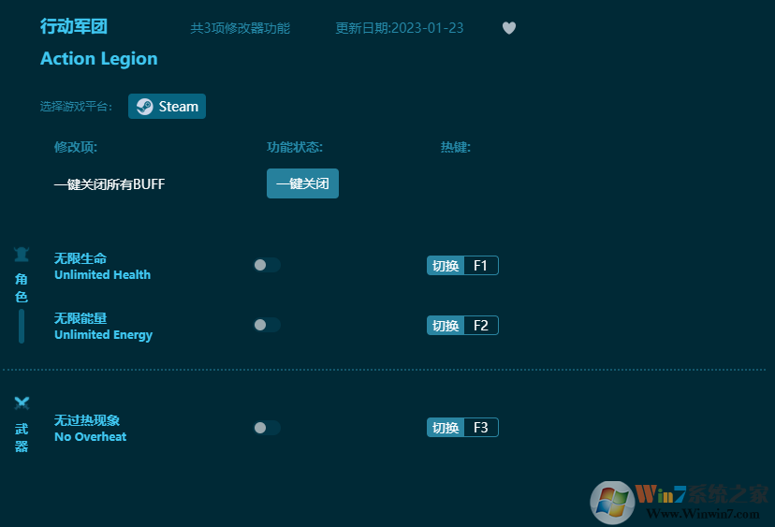Click the 一键关闭所有BUFF label
The height and width of the screenshot is (527, 775).
[110, 184]
